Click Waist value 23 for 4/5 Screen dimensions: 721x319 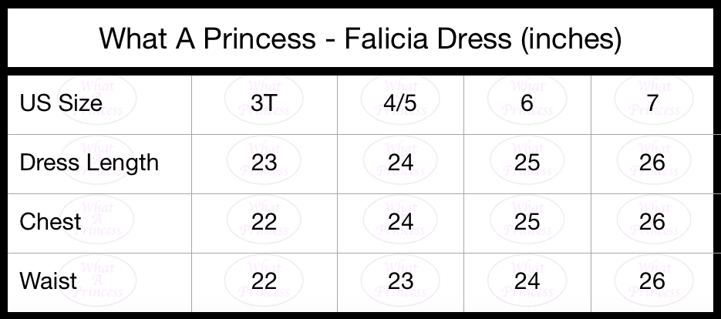click(400, 280)
